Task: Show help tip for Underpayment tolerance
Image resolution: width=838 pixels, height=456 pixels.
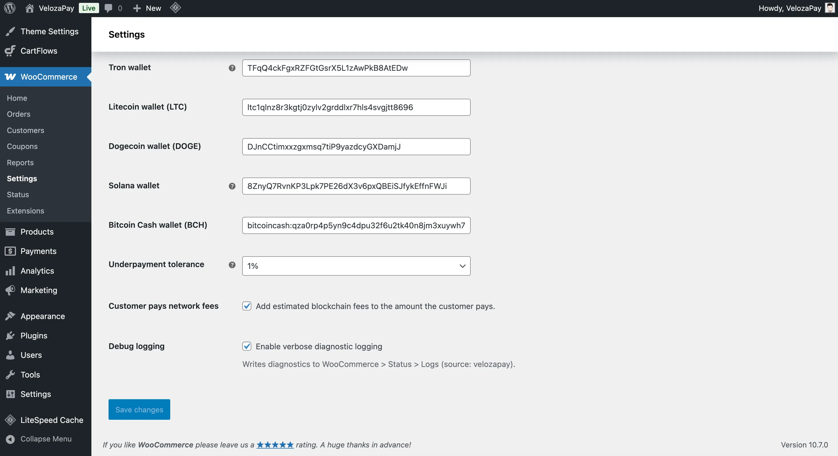Action: coord(232,265)
